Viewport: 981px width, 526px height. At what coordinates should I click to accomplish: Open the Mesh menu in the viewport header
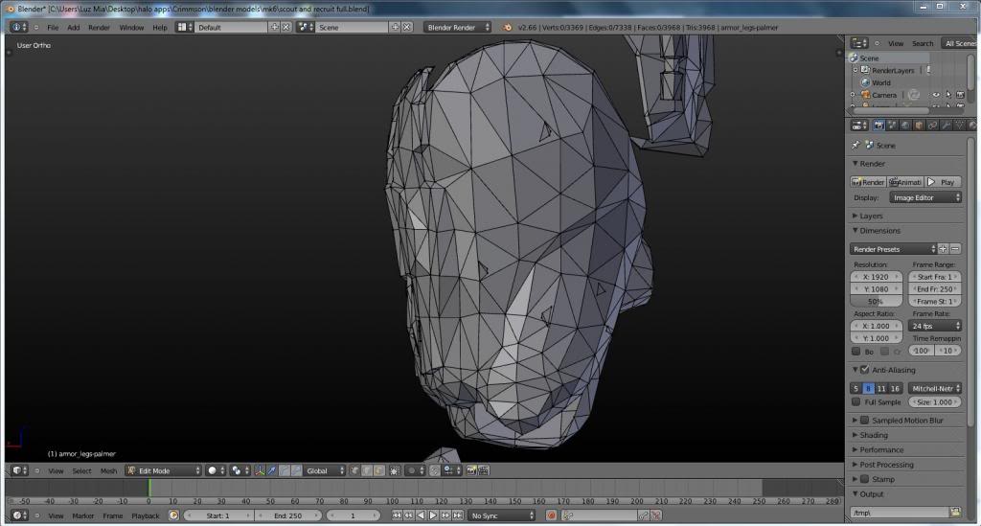pos(108,470)
